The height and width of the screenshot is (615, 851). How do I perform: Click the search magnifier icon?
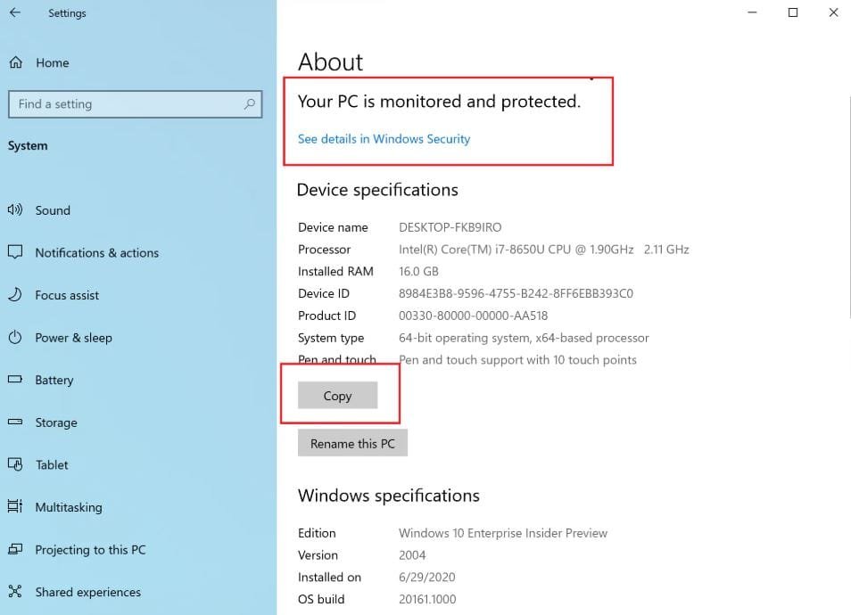[250, 104]
